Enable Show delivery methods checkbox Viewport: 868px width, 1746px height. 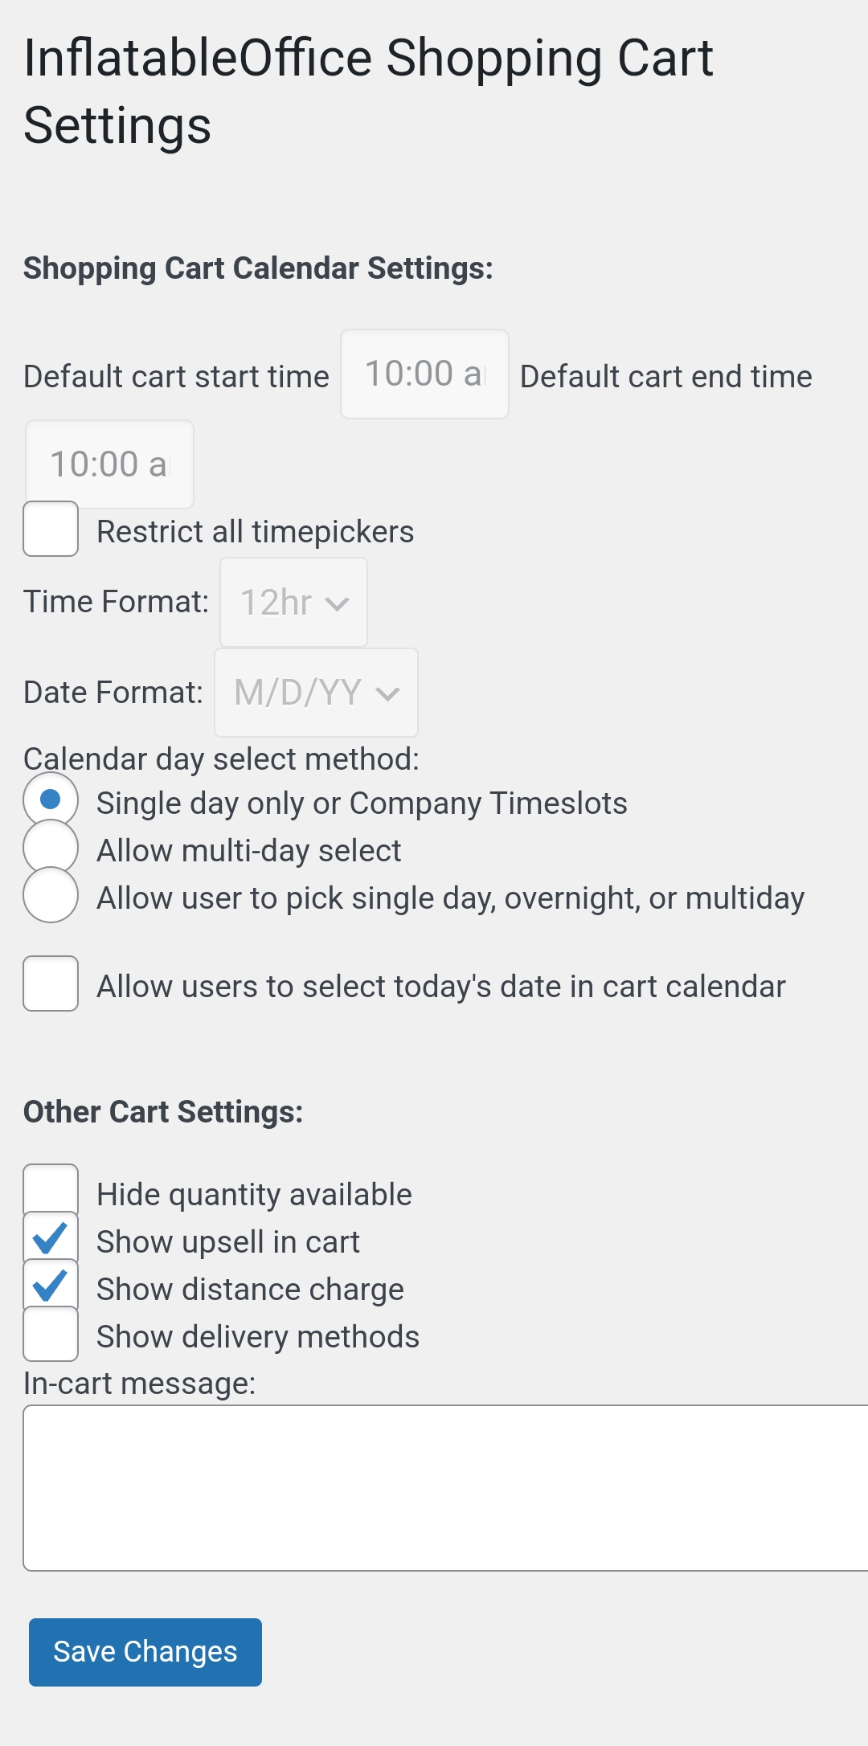(x=51, y=1334)
